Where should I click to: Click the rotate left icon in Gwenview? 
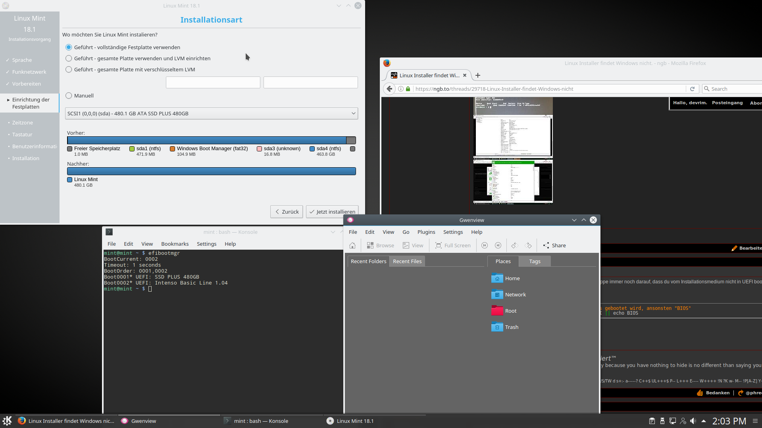point(515,245)
